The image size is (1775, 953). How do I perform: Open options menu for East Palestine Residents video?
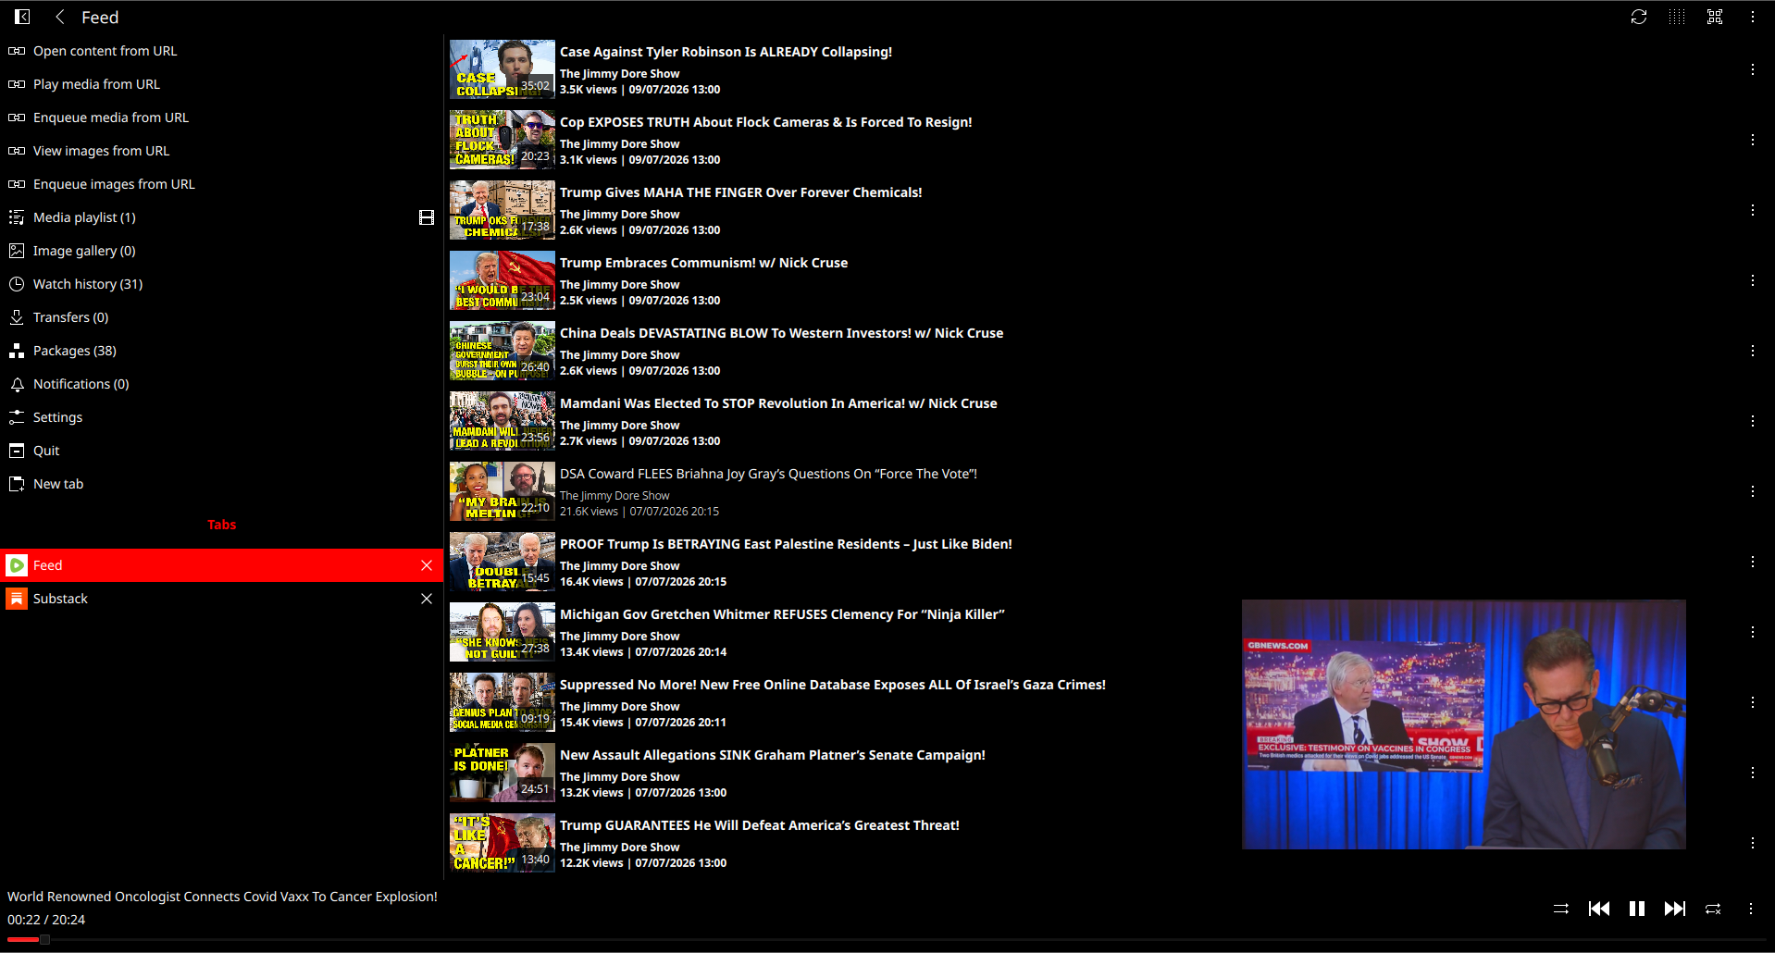(1753, 562)
